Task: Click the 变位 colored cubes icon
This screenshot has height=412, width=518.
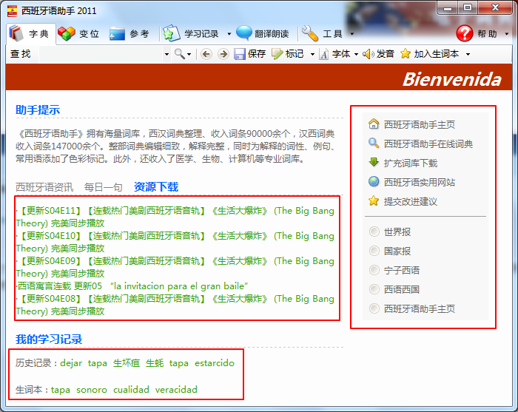Action: pos(67,33)
